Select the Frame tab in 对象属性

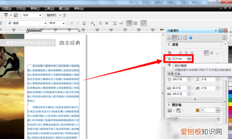coord(180,38)
